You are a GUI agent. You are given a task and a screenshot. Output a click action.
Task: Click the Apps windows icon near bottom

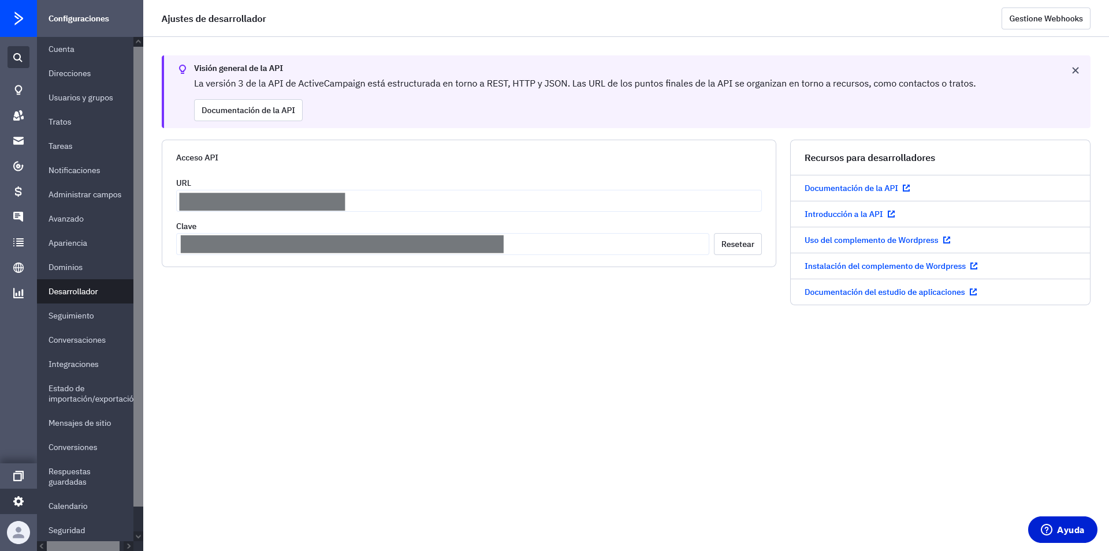(18, 476)
